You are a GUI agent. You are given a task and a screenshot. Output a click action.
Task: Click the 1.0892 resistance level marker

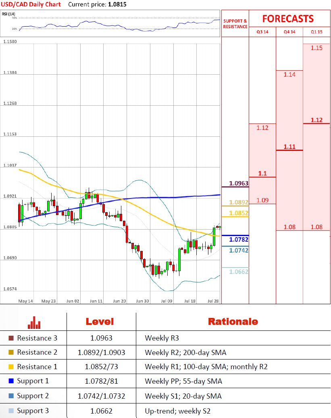tap(239, 202)
